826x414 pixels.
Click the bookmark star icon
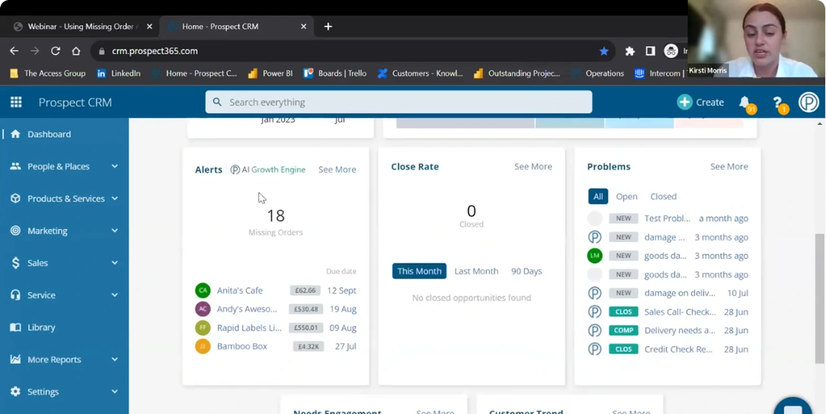[x=604, y=51]
